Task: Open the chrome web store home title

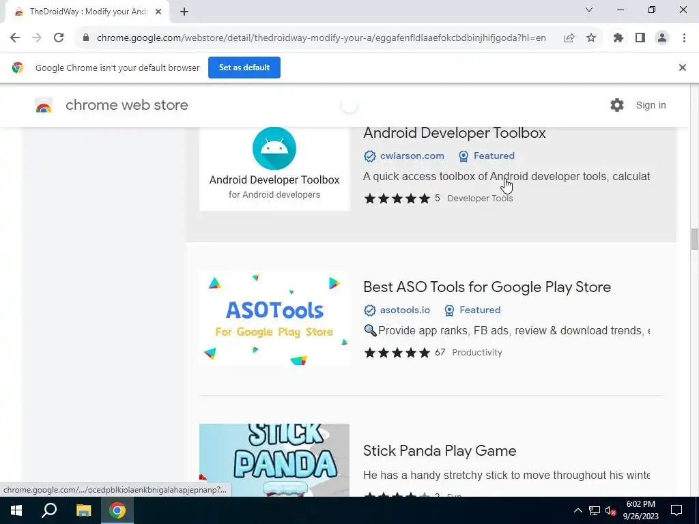Action: [126, 105]
